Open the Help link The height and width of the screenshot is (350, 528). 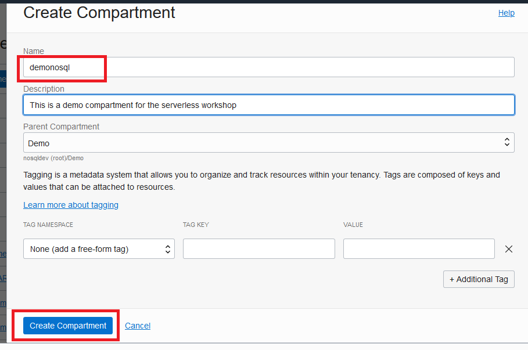[506, 13]
